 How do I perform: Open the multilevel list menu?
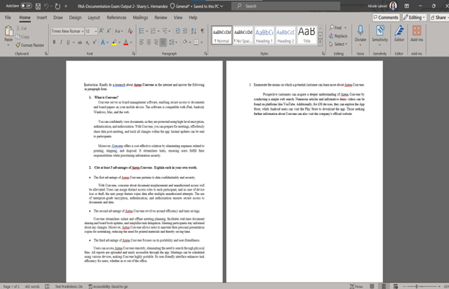(165, 31)
